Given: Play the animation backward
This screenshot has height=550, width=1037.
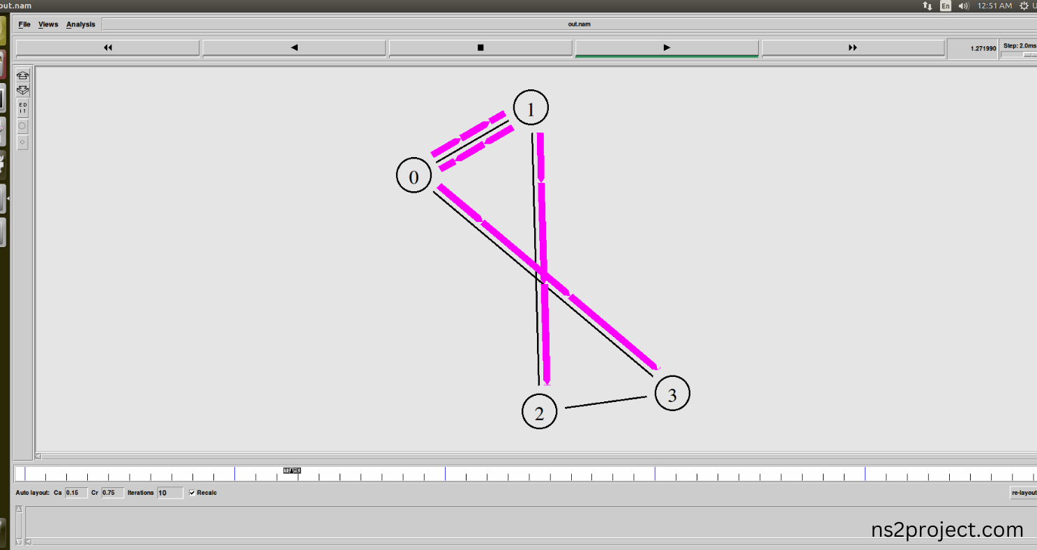Looking at the screenshot, I should click(x=294, y=47).
